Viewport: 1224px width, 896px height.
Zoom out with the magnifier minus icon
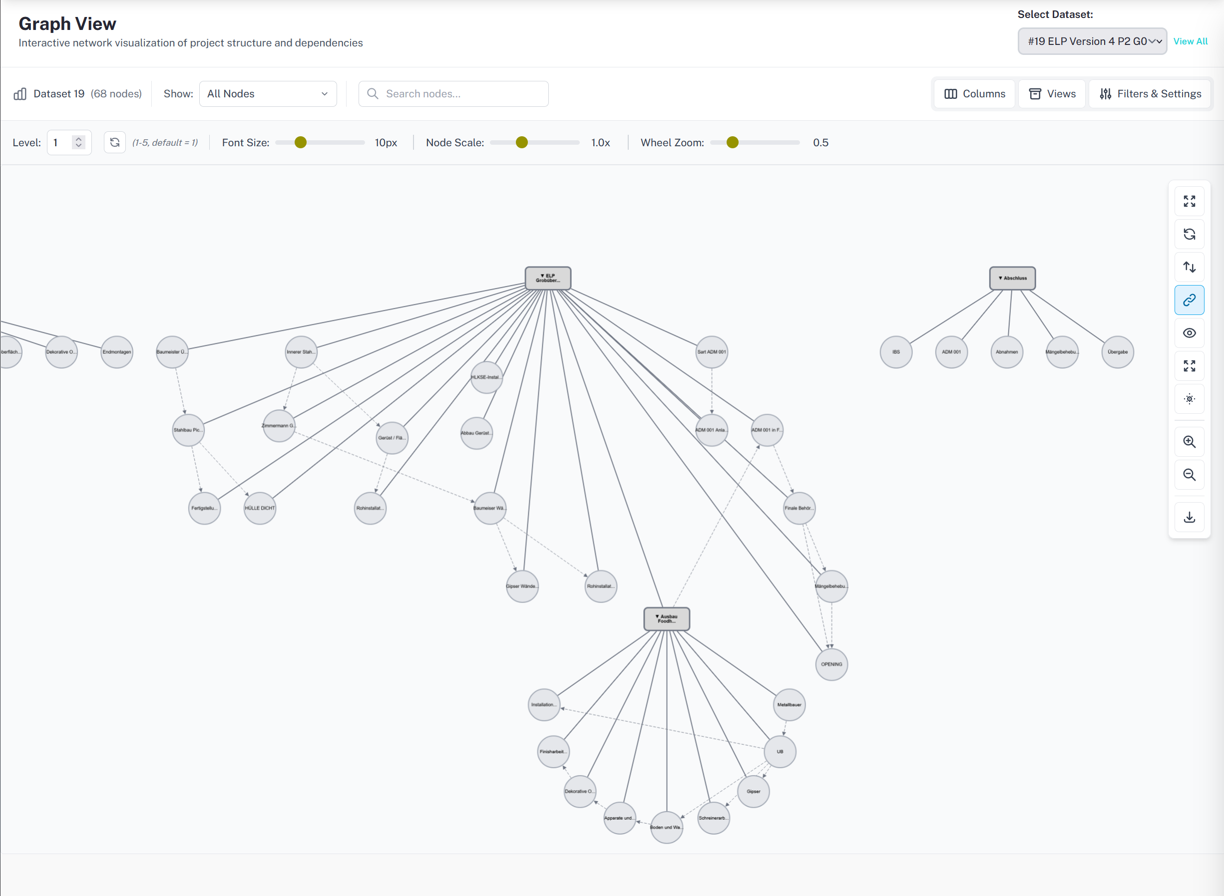pos(1189,475)
